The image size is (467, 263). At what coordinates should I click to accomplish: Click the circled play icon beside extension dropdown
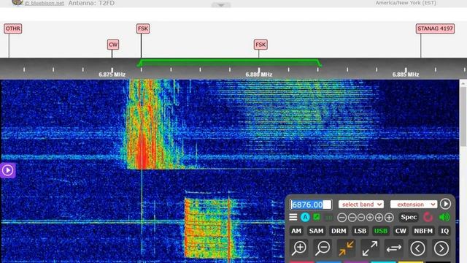coord(445,205)
